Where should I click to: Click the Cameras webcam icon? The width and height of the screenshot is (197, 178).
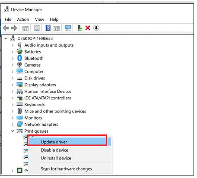(19, 65)
